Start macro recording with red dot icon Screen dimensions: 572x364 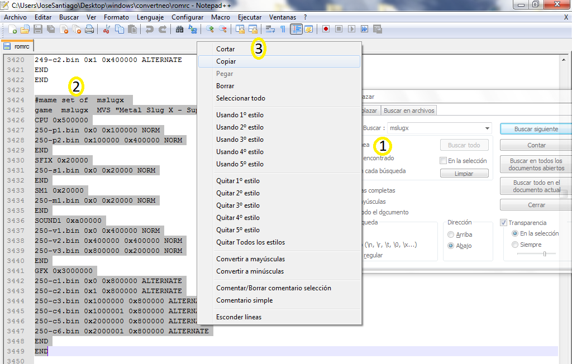[x=326, y=29]
